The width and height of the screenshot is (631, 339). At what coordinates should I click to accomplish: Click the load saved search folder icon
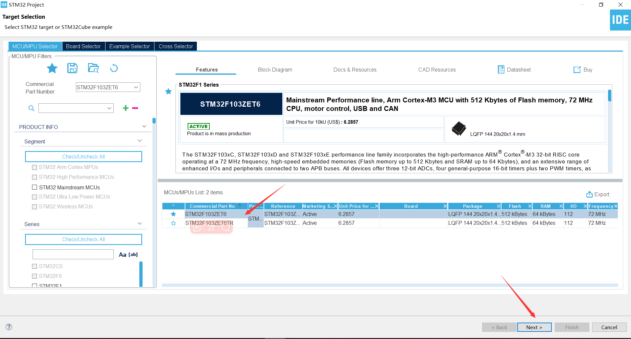[x=93, y=68]
